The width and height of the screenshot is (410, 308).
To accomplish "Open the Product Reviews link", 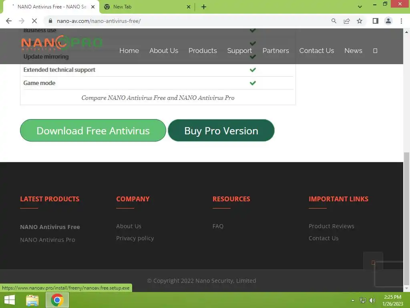I will (x=331, y=226).
